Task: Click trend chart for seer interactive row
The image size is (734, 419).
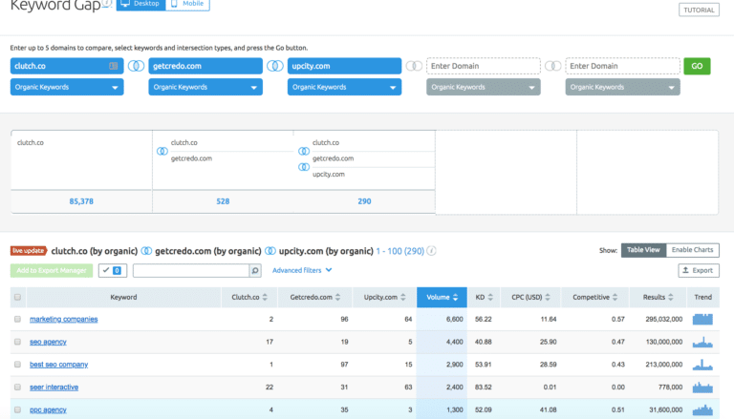Action: [x=702, y=388]
